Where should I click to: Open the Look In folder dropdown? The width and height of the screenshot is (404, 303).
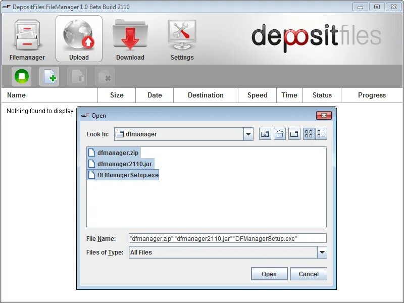tap(247, 133)
